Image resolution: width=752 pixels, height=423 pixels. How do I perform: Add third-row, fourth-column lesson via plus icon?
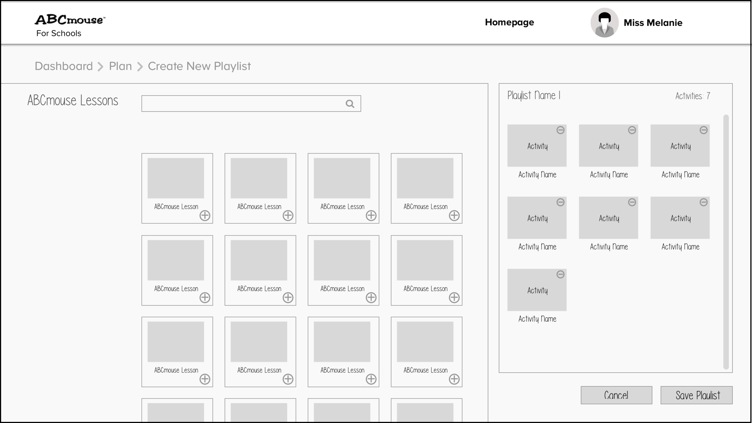click(454, 379)
